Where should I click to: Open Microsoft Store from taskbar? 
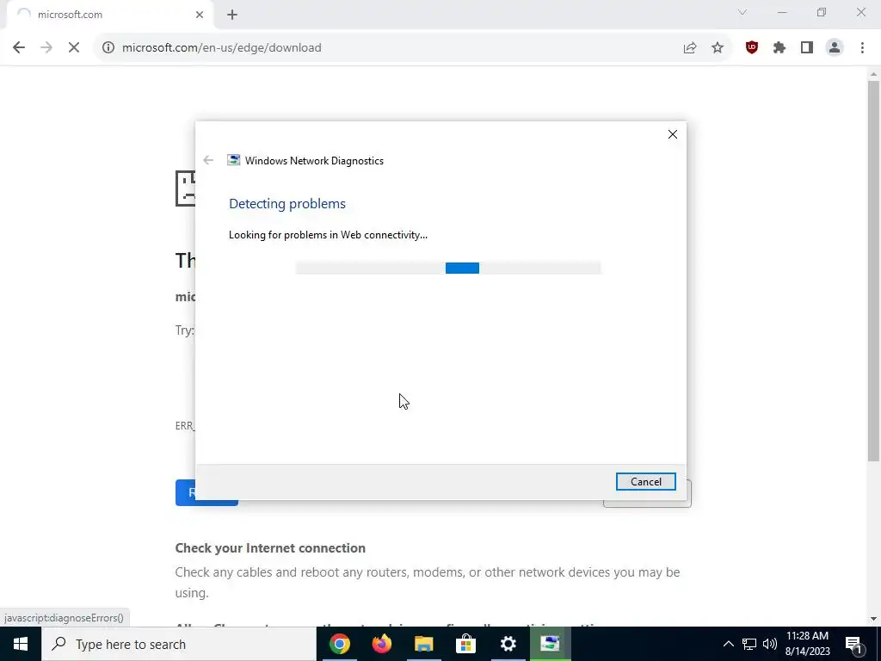tap(465, 644)
